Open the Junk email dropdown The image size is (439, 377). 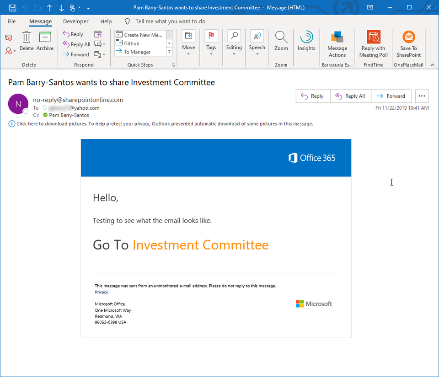(x=11, y=51)
